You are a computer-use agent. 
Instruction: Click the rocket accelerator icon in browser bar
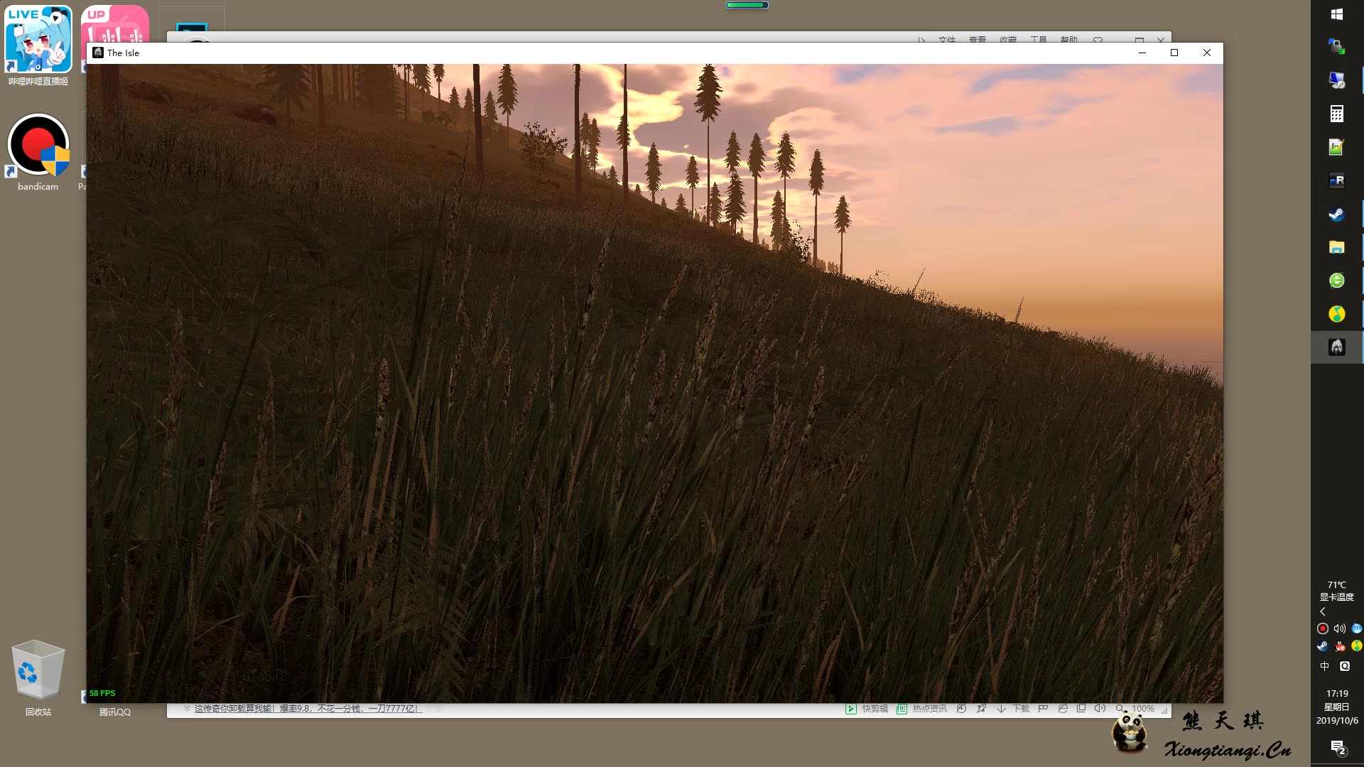pyautogui.click(x=981, y=709)
